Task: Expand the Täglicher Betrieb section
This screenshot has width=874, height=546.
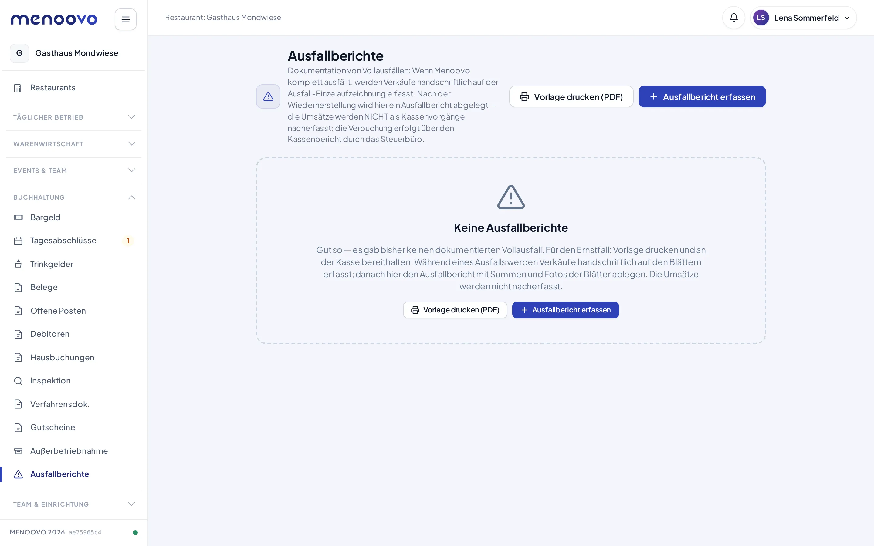Action: [x=74, y=117]
